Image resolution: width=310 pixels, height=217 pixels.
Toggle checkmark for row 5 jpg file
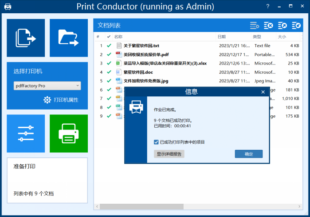click(x=109, y=81)
